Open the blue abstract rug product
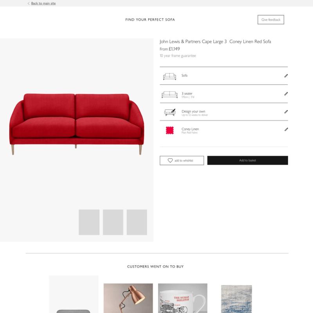The width and height of the screenshot is (313, 313). (x=237, y=299)
